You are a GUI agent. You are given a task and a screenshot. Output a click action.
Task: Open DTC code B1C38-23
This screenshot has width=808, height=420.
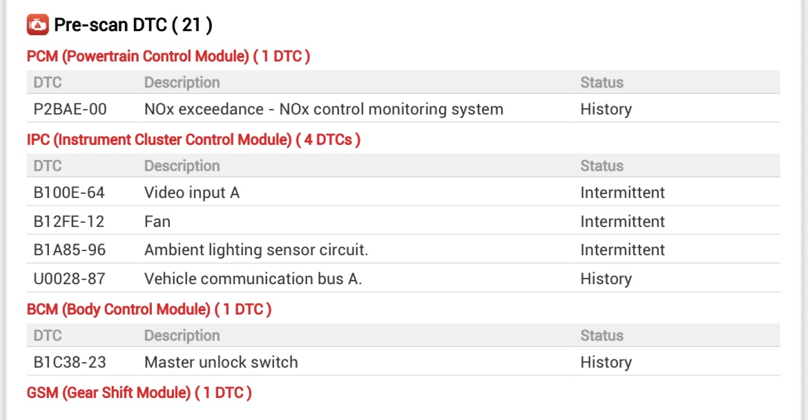(x=69, y=362)
